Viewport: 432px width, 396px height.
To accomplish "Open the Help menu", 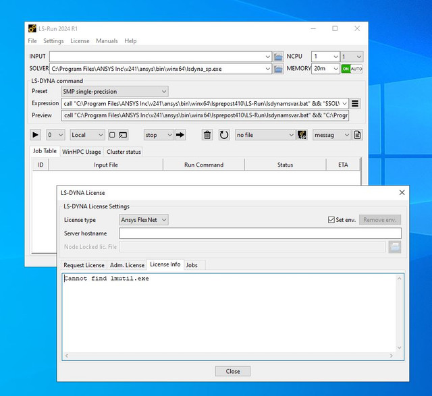I will coord(130,41).
